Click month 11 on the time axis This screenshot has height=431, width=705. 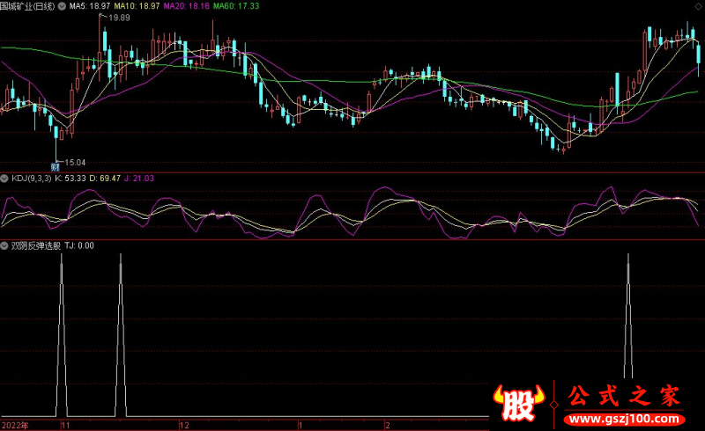(64, 425)
